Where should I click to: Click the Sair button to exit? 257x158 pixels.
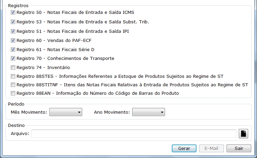coord(239,149)
